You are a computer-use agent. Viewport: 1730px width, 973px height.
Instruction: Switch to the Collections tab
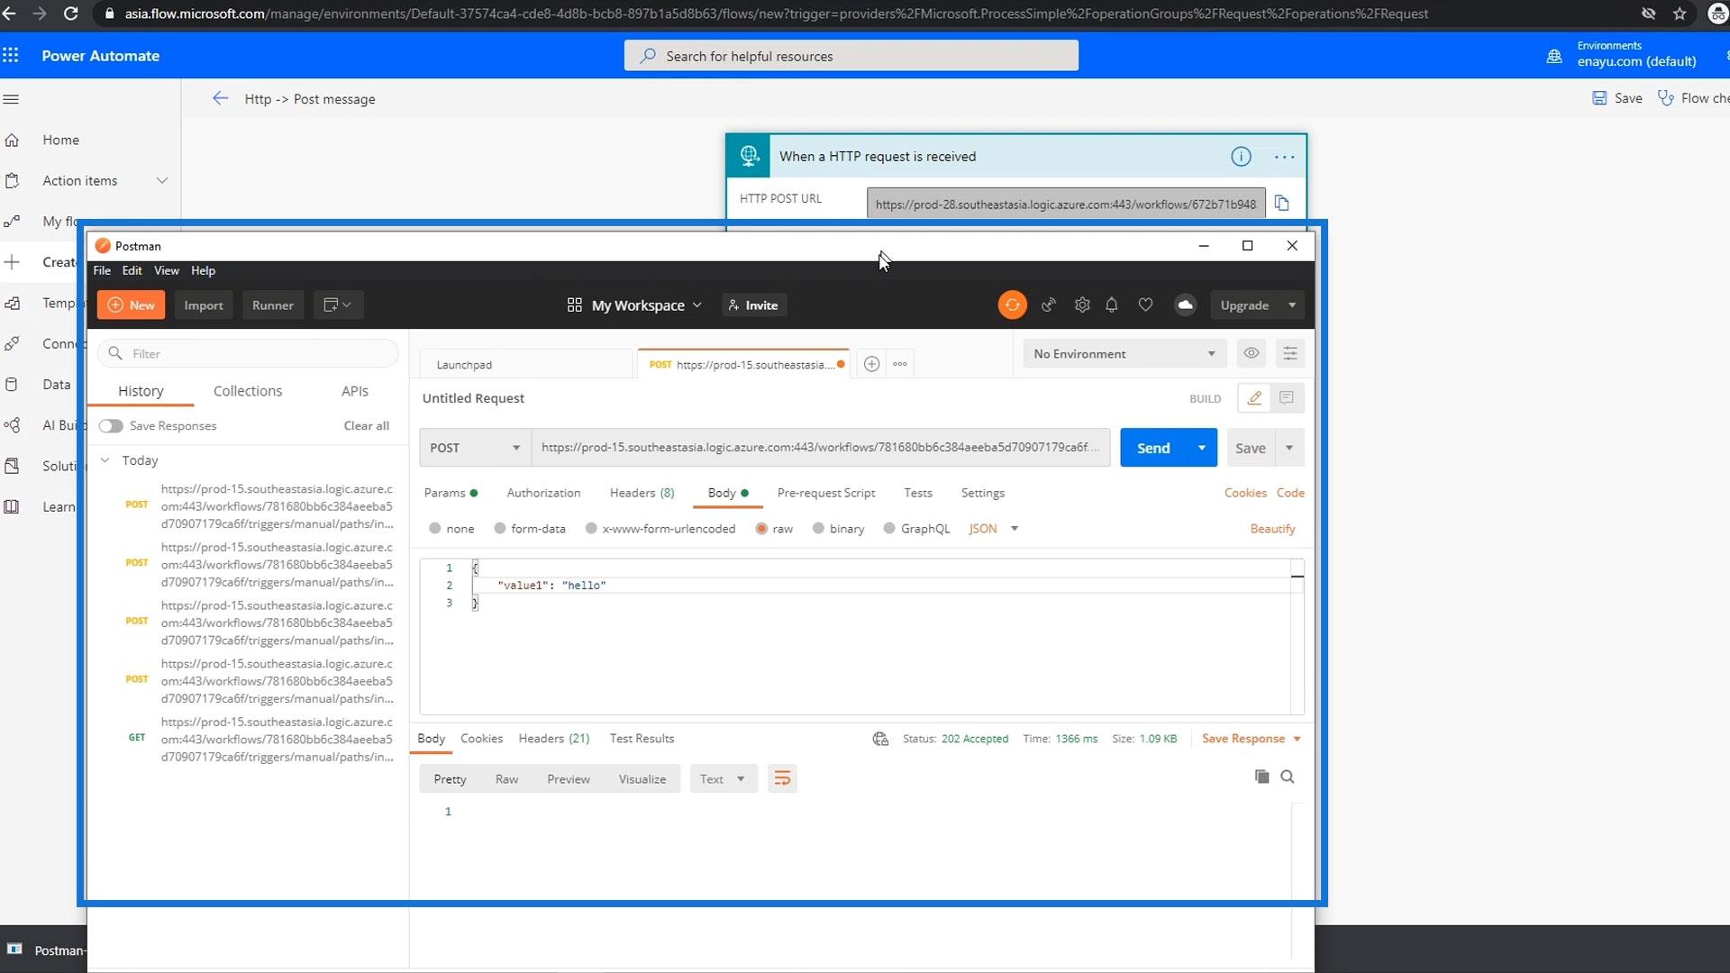point(248,391)
